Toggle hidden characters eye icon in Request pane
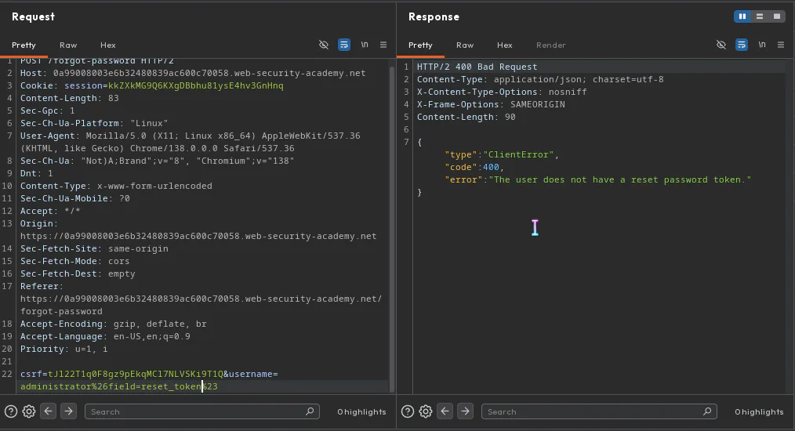This screenshot has width=795, height=431. (324, 45)
